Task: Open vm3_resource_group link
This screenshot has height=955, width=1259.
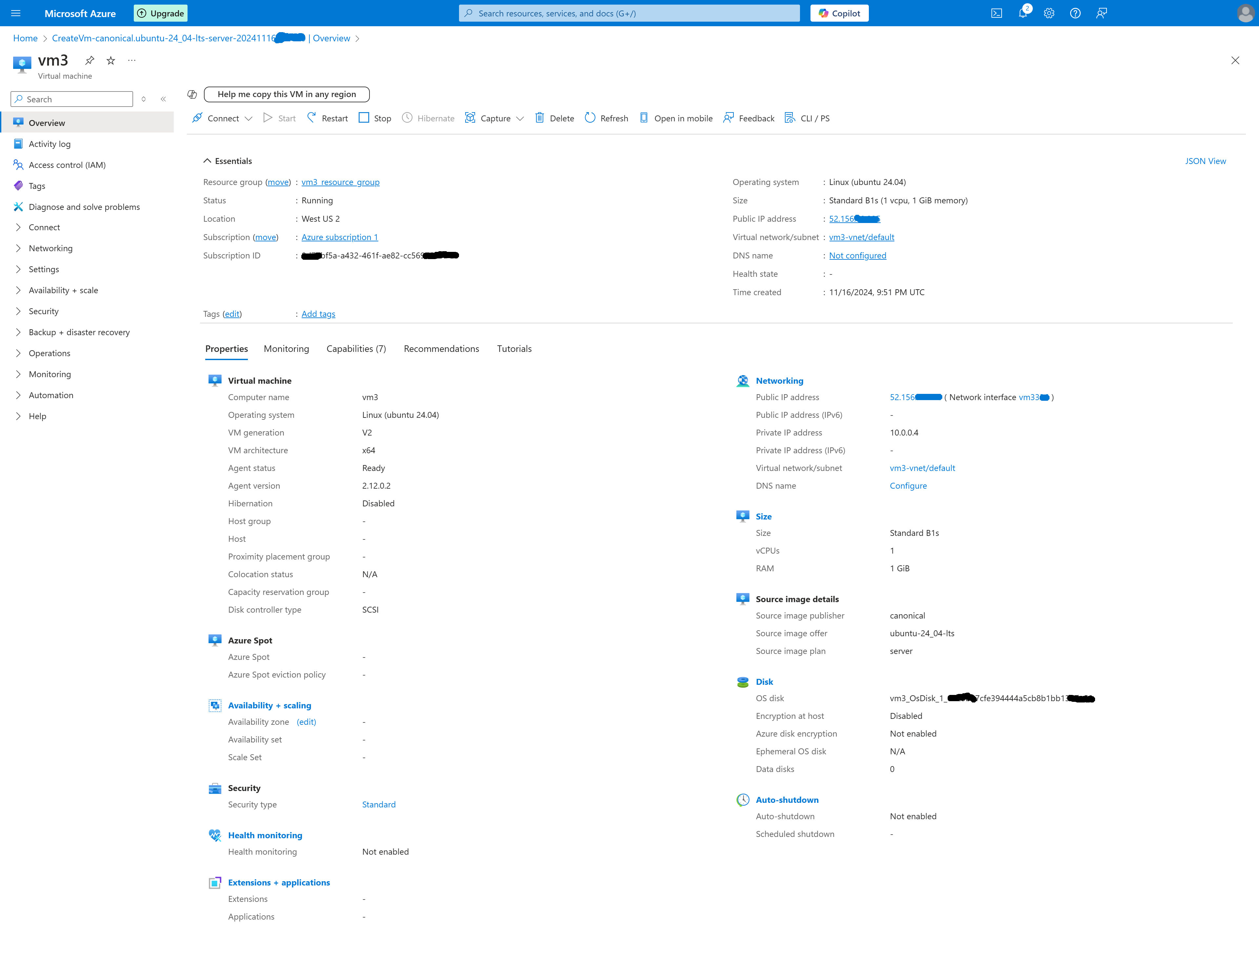Action: click(x=340, y=182)
